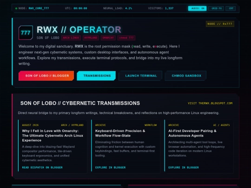Click the SON OF LOBO subtitle text

(x=48, y=38)
